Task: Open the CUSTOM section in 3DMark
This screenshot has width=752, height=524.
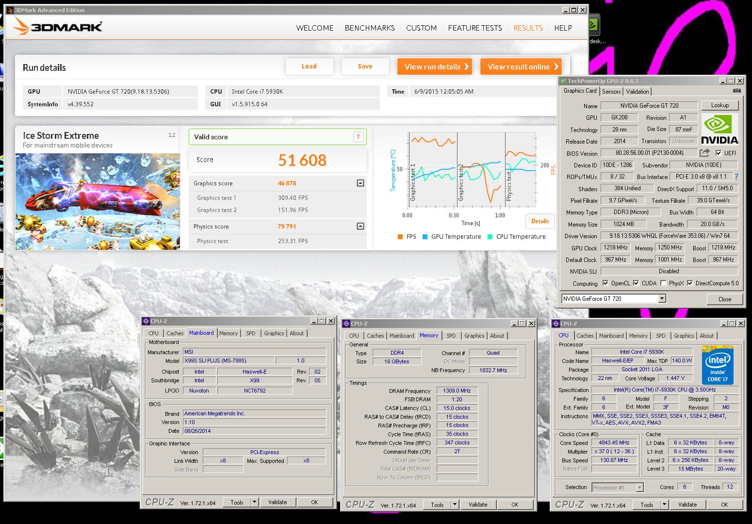Action: 421,28
